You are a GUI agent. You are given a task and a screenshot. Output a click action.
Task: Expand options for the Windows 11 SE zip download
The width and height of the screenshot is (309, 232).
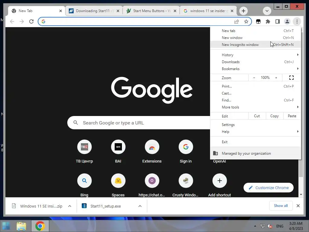tap(70, 206)
